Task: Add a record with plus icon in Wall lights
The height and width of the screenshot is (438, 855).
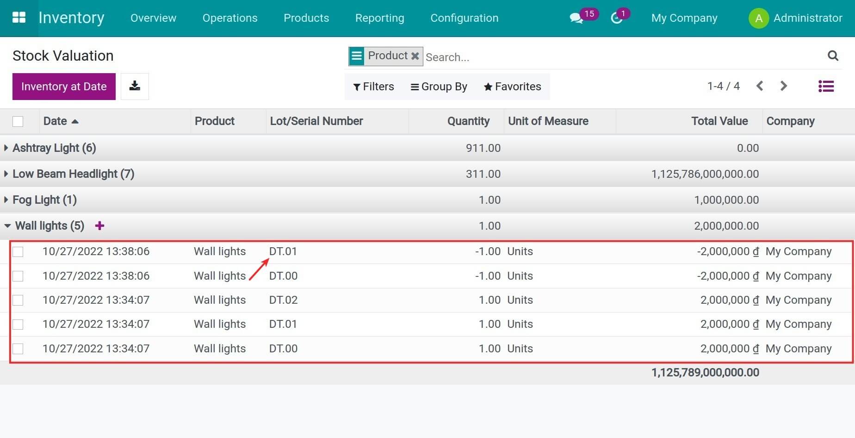Action: coord(99,225)
